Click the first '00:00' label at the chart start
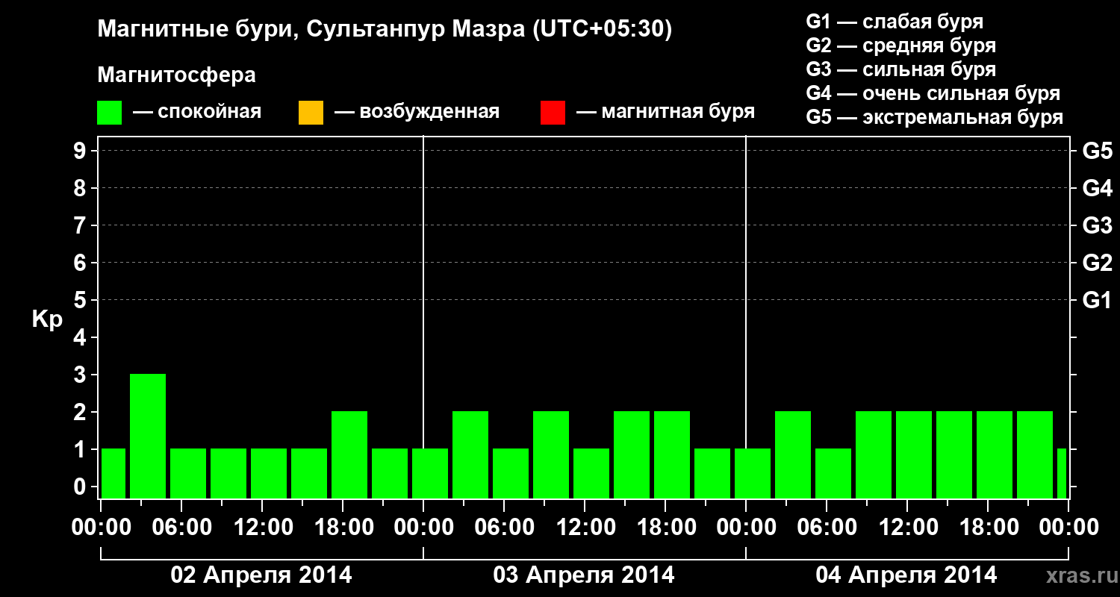This screenshot has width=1120, height=597. (102, 528)
